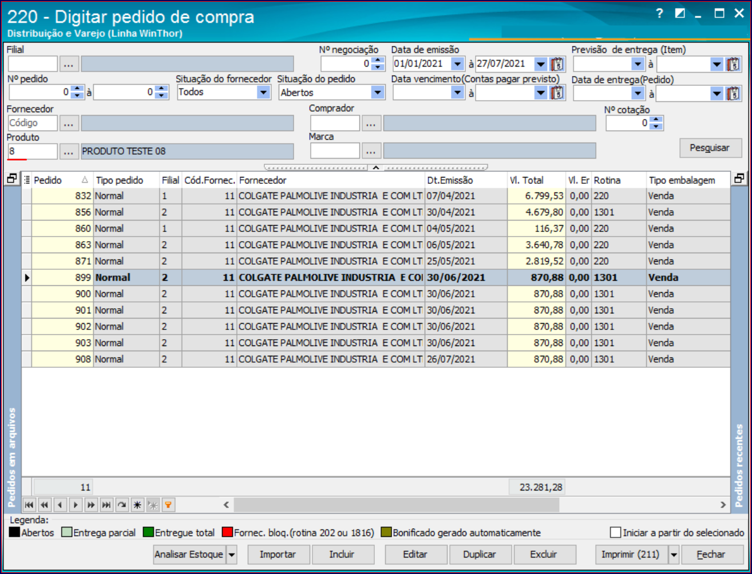Click the black asterisk bookmark icon

tap(137, 505)
